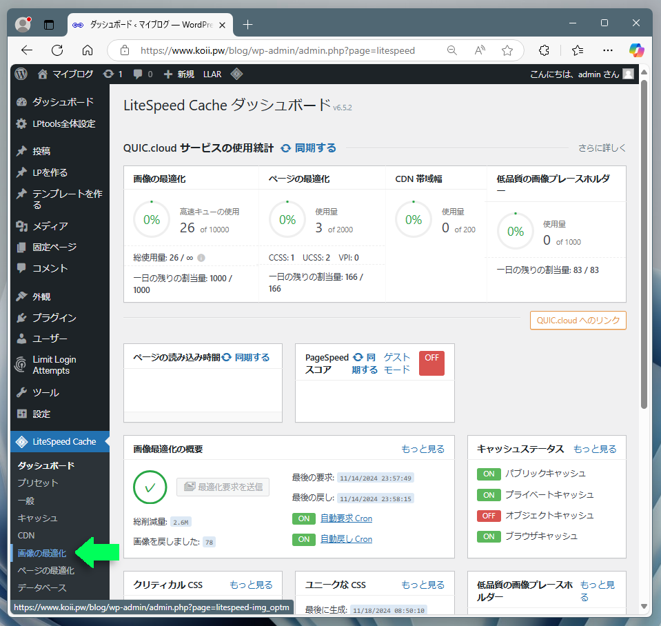Click the browser profile icon
The width and height of the screenshot is (661, 626).
pyautogui.click(x=23, y=24)
